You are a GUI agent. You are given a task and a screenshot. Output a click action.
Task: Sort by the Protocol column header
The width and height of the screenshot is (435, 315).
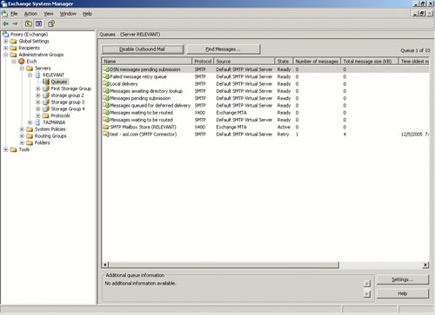pyautogui.click(x=203, y=62)
